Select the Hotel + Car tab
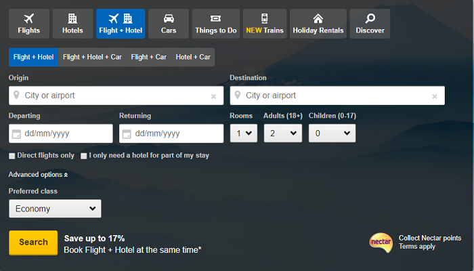 click(x=193, y=57)
